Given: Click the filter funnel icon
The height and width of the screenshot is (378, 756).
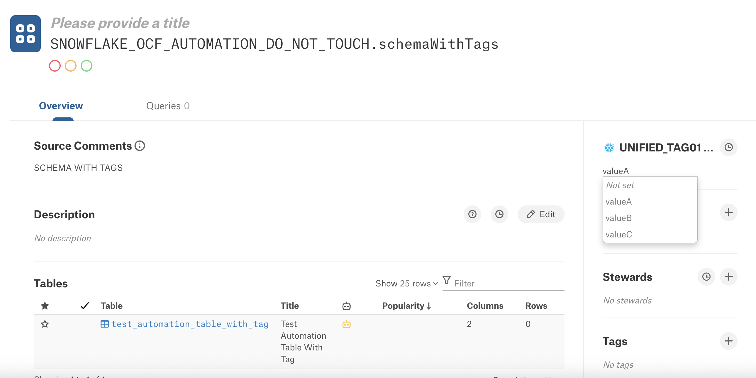Looking at the screenshot, I should click(447, 280).
